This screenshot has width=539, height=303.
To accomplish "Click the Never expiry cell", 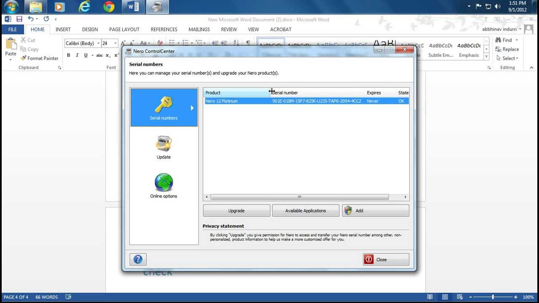I will pyautogui.click(x=372, y=101).
